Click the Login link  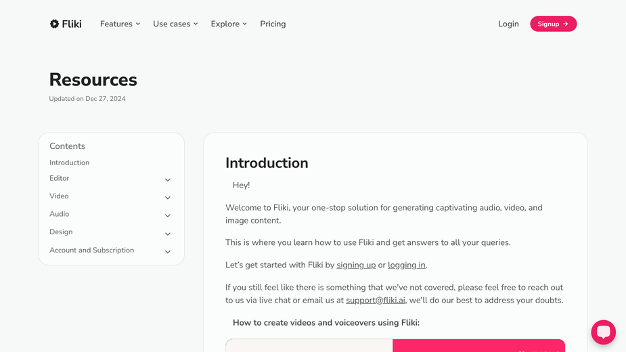508,24
